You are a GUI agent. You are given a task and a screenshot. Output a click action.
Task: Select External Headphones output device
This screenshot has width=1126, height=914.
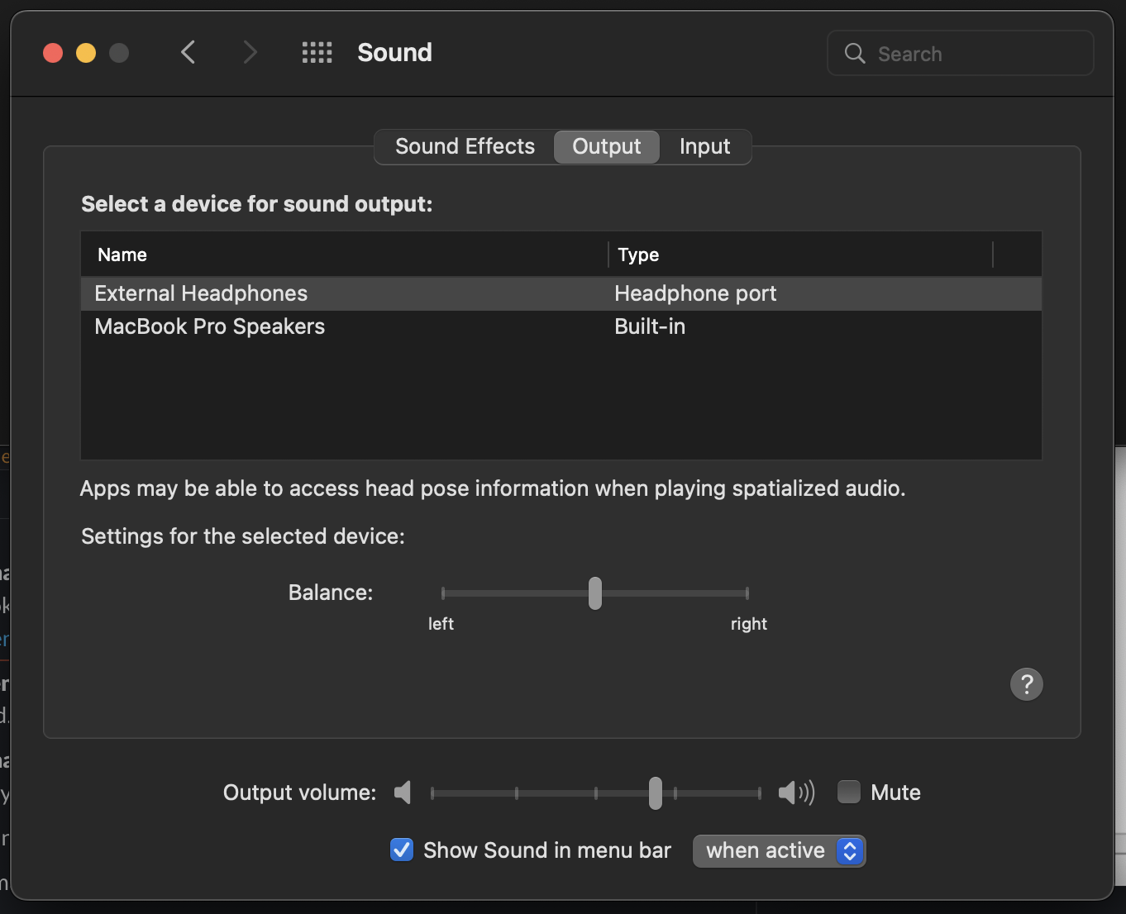(561, 293)
